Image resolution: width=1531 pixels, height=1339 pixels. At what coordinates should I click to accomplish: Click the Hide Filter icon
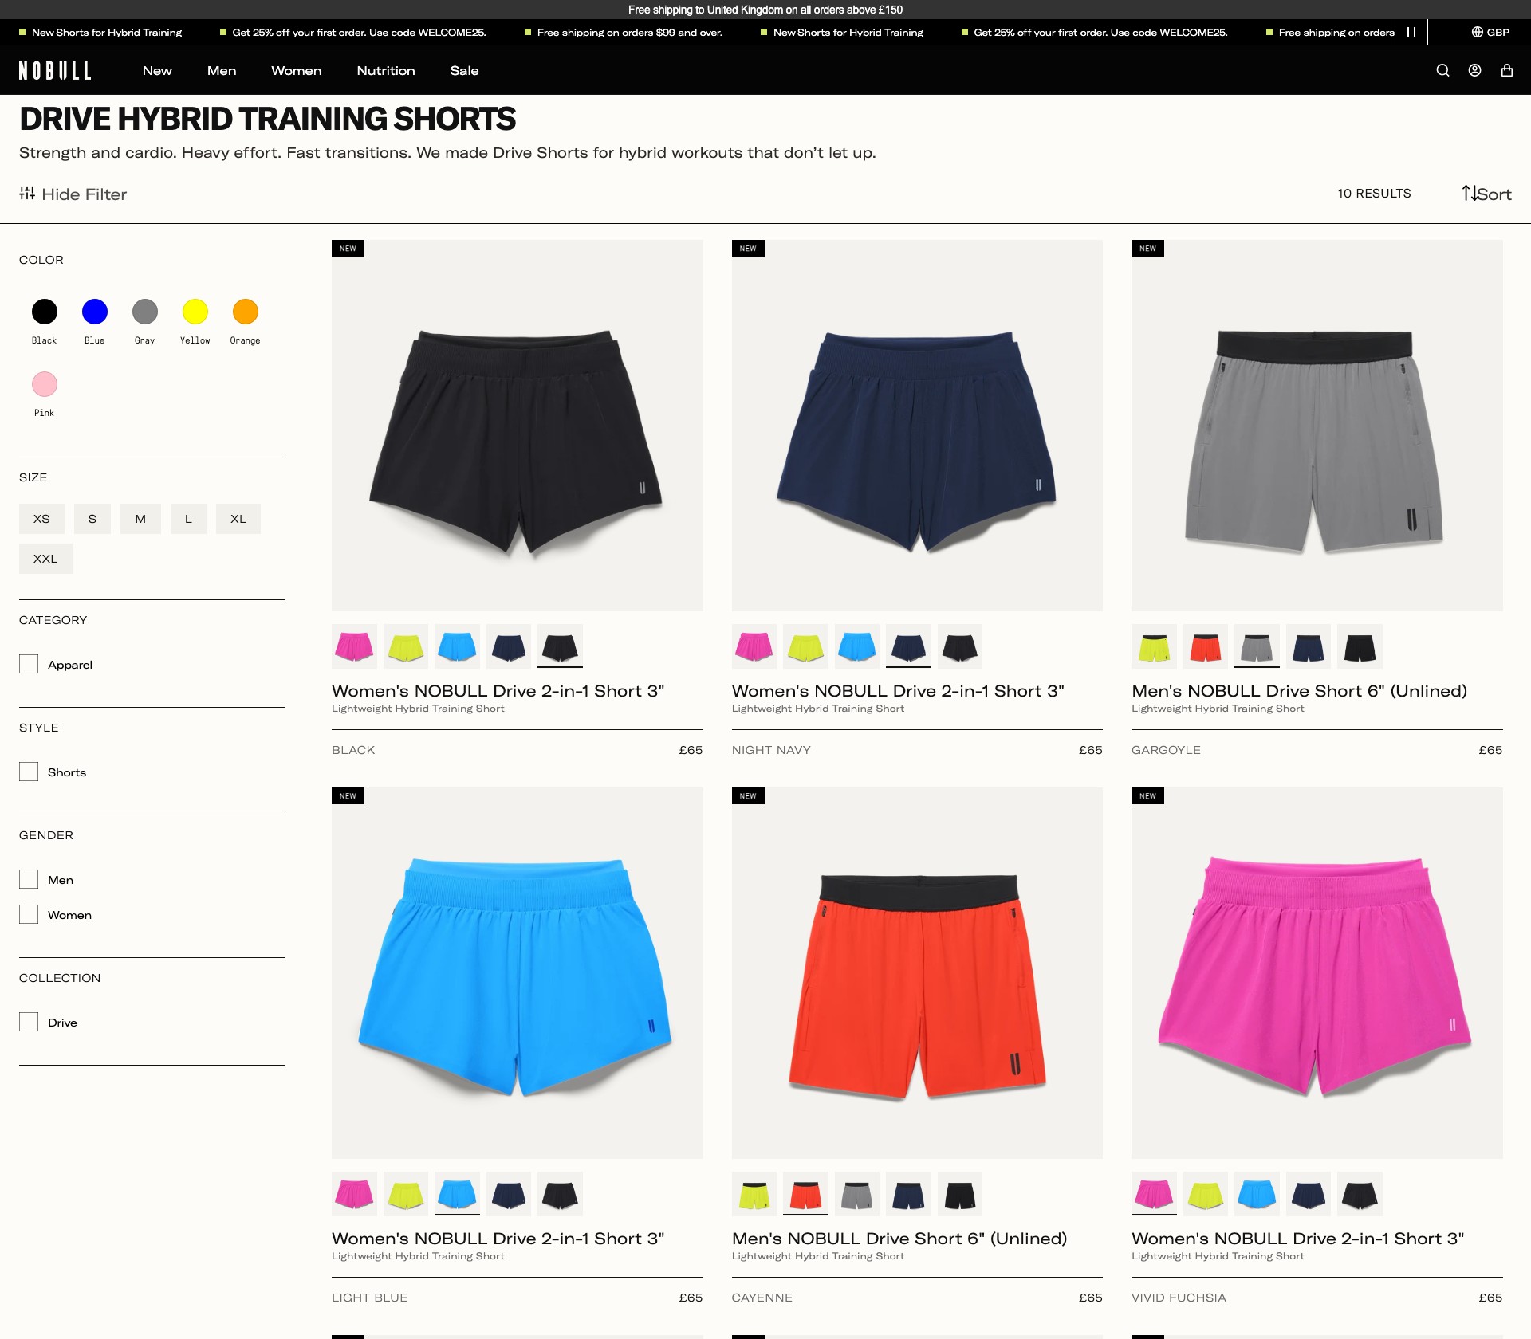(x=27, y=194)
